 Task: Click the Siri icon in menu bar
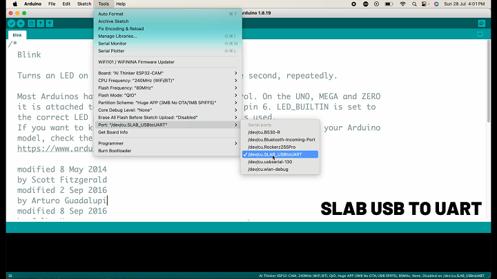tap(436, 4)
